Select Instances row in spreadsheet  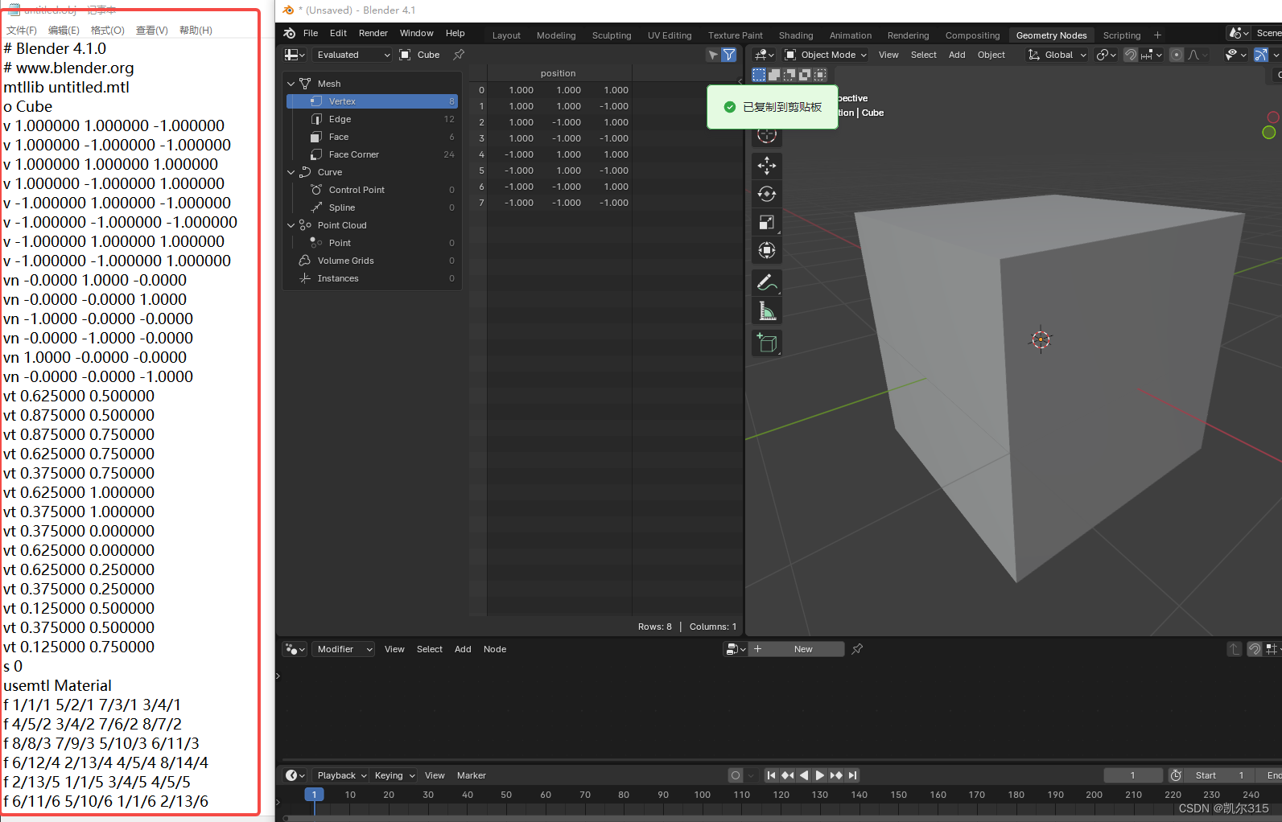point(373,278)
